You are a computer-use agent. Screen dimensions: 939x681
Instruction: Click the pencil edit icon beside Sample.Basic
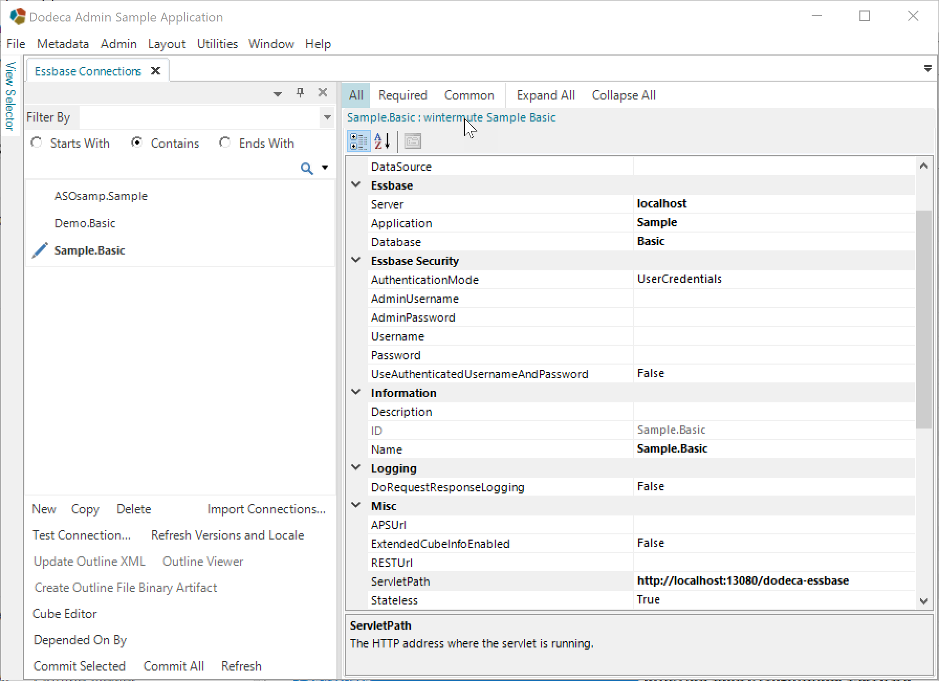(x=40, y=250)
